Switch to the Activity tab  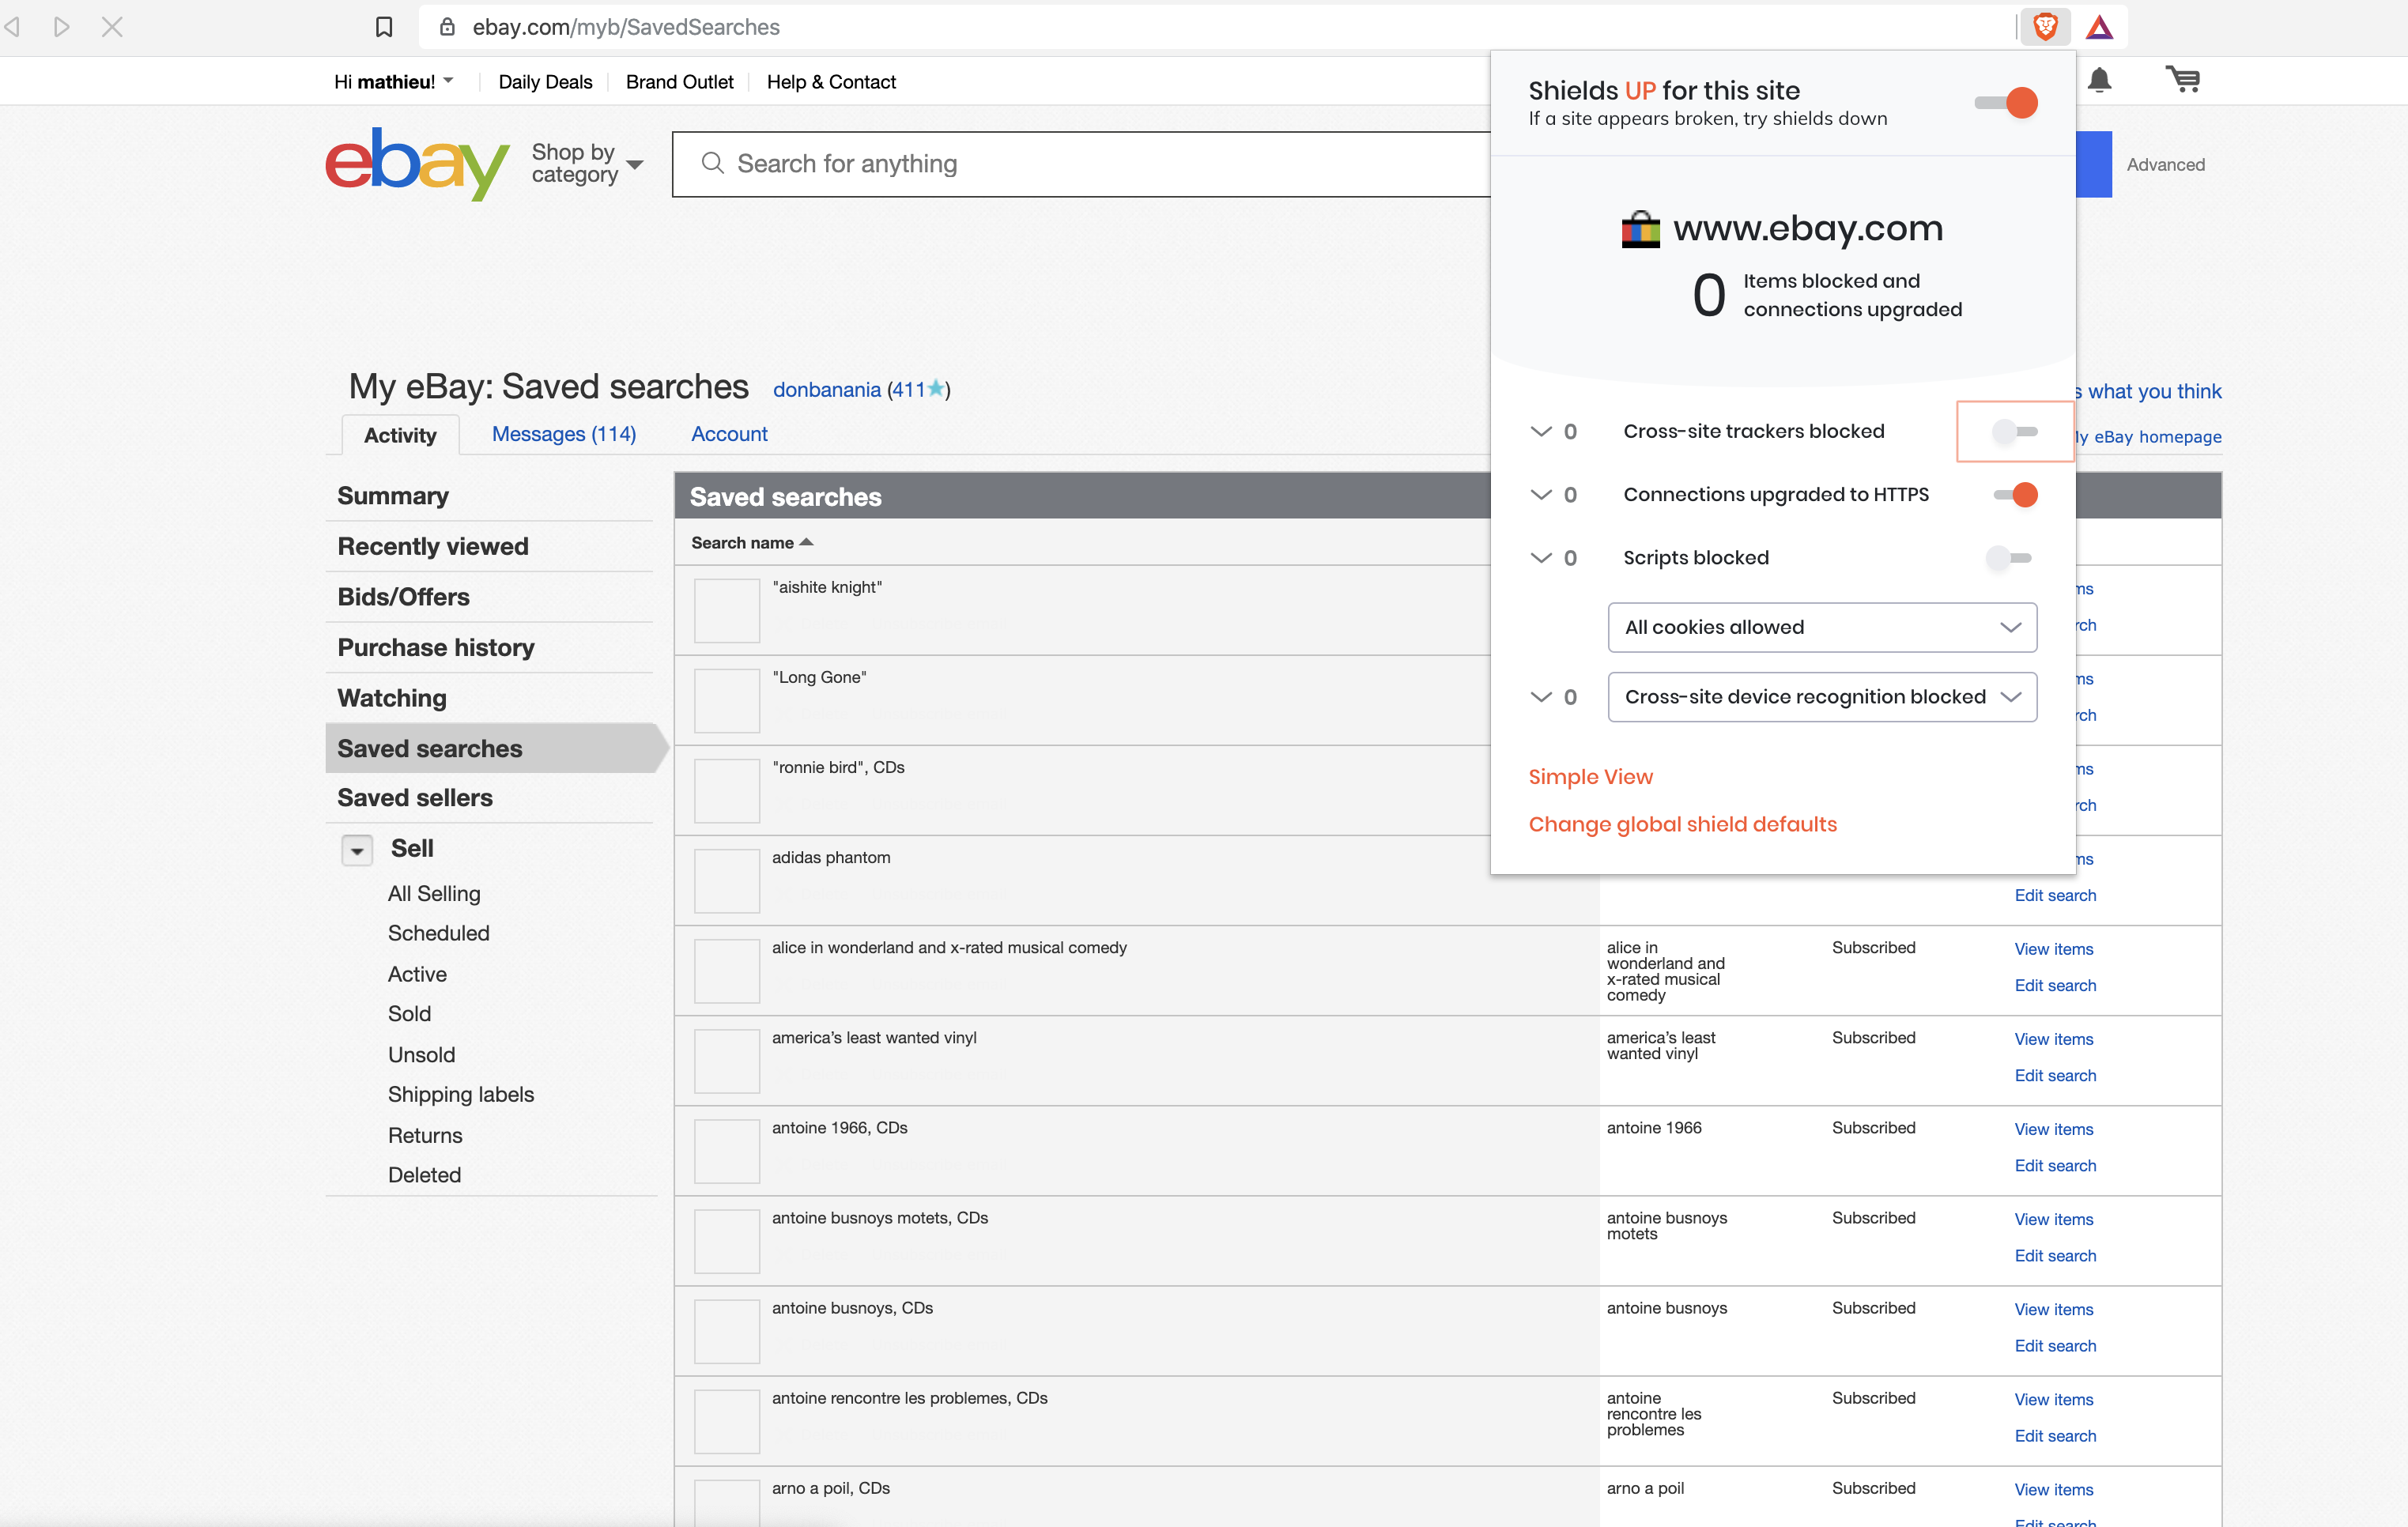400,435
